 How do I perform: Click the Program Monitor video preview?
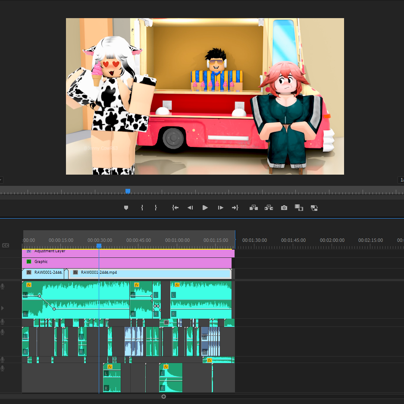tap(205, 96)
